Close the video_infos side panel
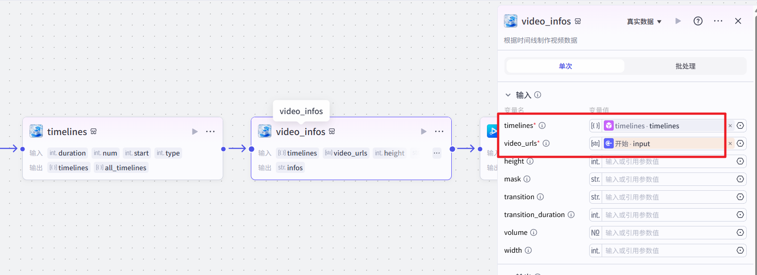This screenshot has height=275, width=757. (738, 21)
